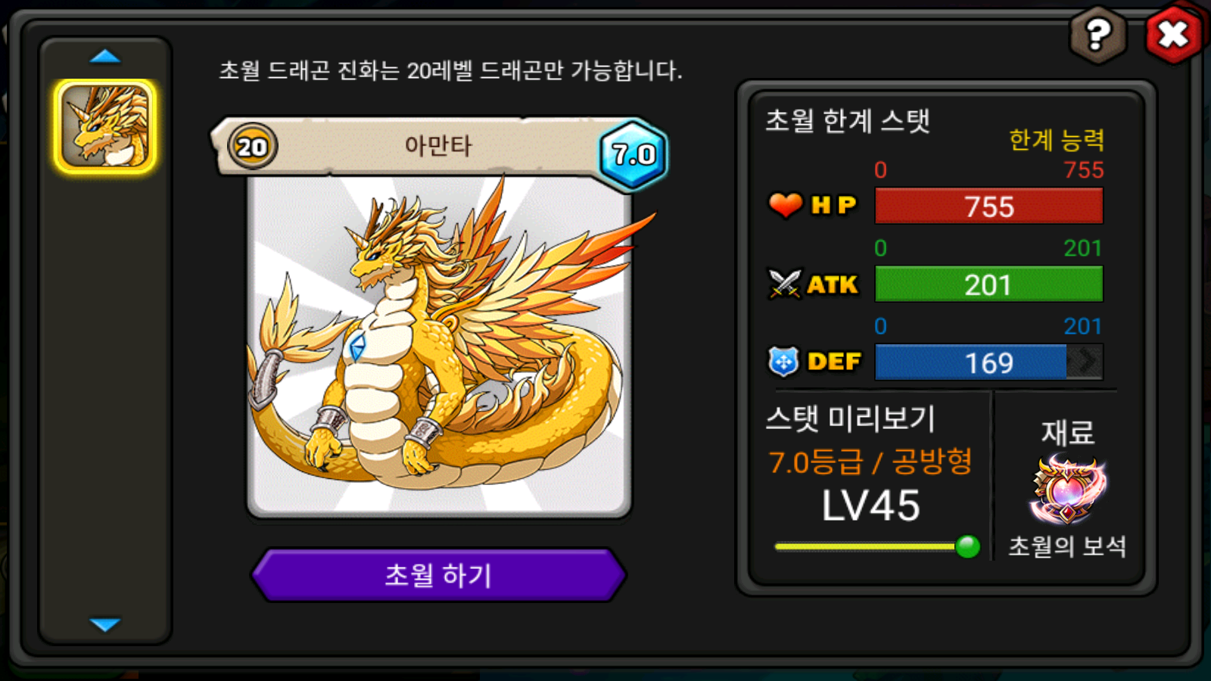The width and height of the screenshot is (1211, 681).
Task: Tap the red HP heart icon
Action: coord(785,204)
